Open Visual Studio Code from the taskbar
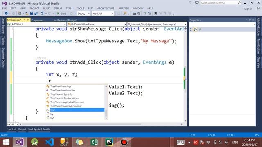The height and width of the screenshot is (147, 262). click(x=50, y=142)
